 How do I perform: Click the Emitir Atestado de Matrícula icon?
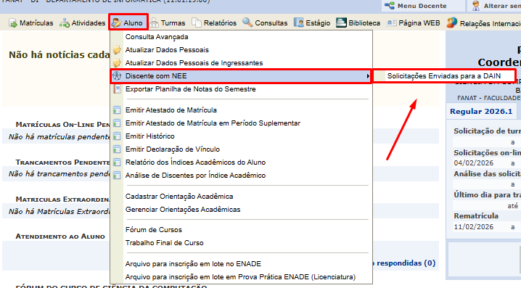[117, 110]
